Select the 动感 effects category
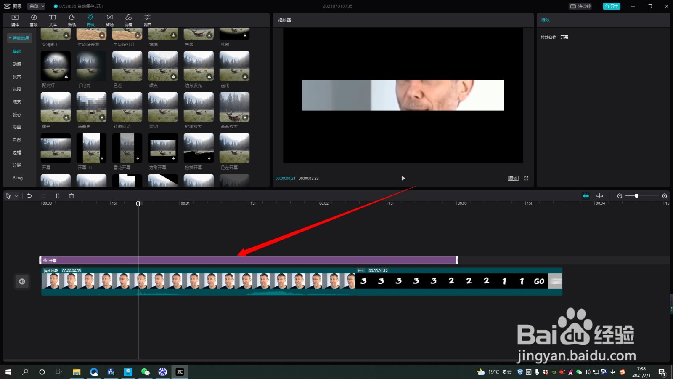 coord(17,64)
